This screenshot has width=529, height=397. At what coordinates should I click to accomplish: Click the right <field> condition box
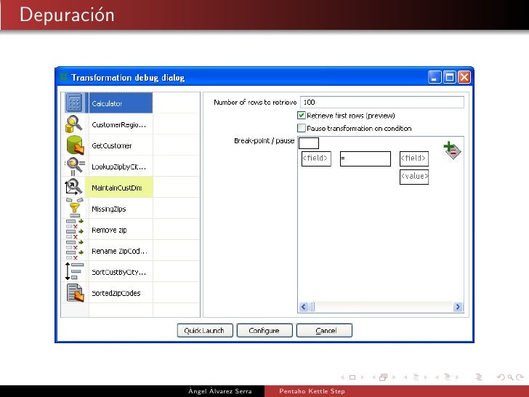pos(414,159)
